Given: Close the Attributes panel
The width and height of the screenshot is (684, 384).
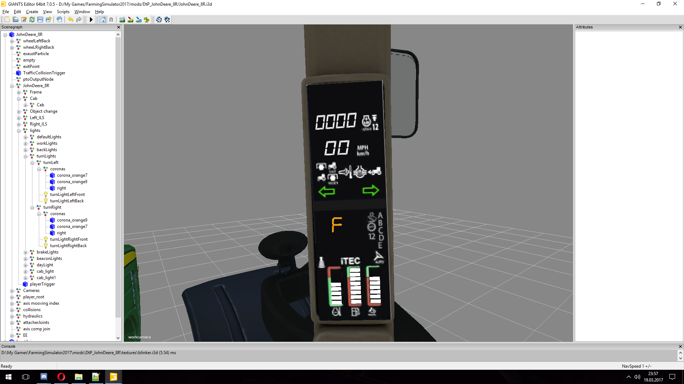Looking at the screenshot, I should [680, 27].
